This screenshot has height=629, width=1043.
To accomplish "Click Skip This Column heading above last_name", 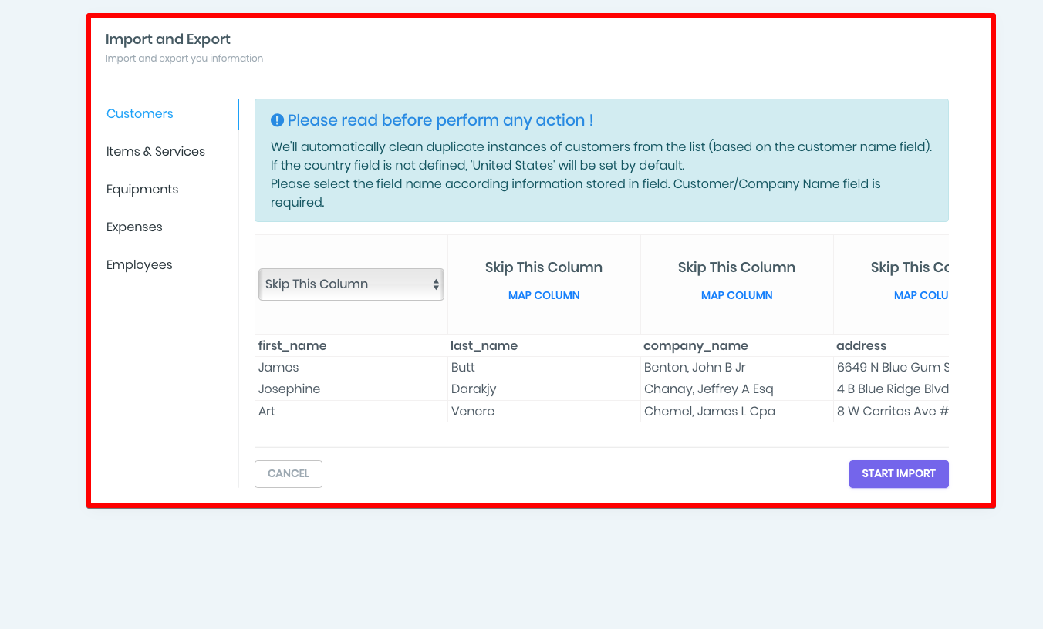I will click(x=544, y=267).
